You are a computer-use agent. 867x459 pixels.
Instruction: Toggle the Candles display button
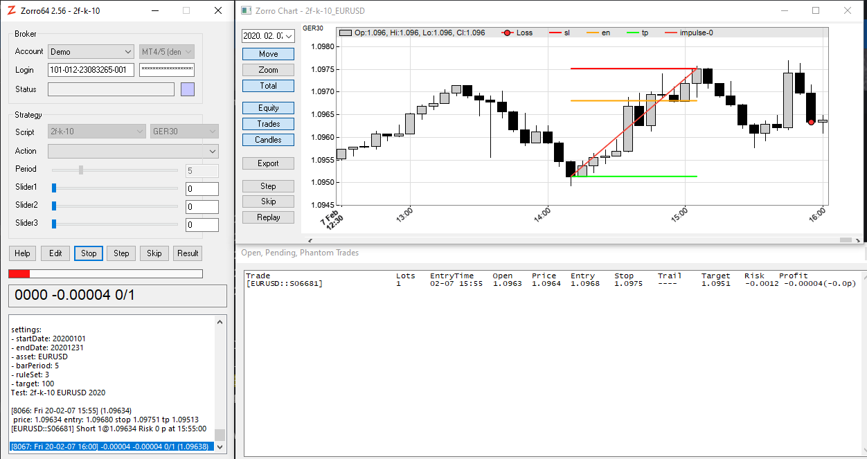(x=268, y=140)
